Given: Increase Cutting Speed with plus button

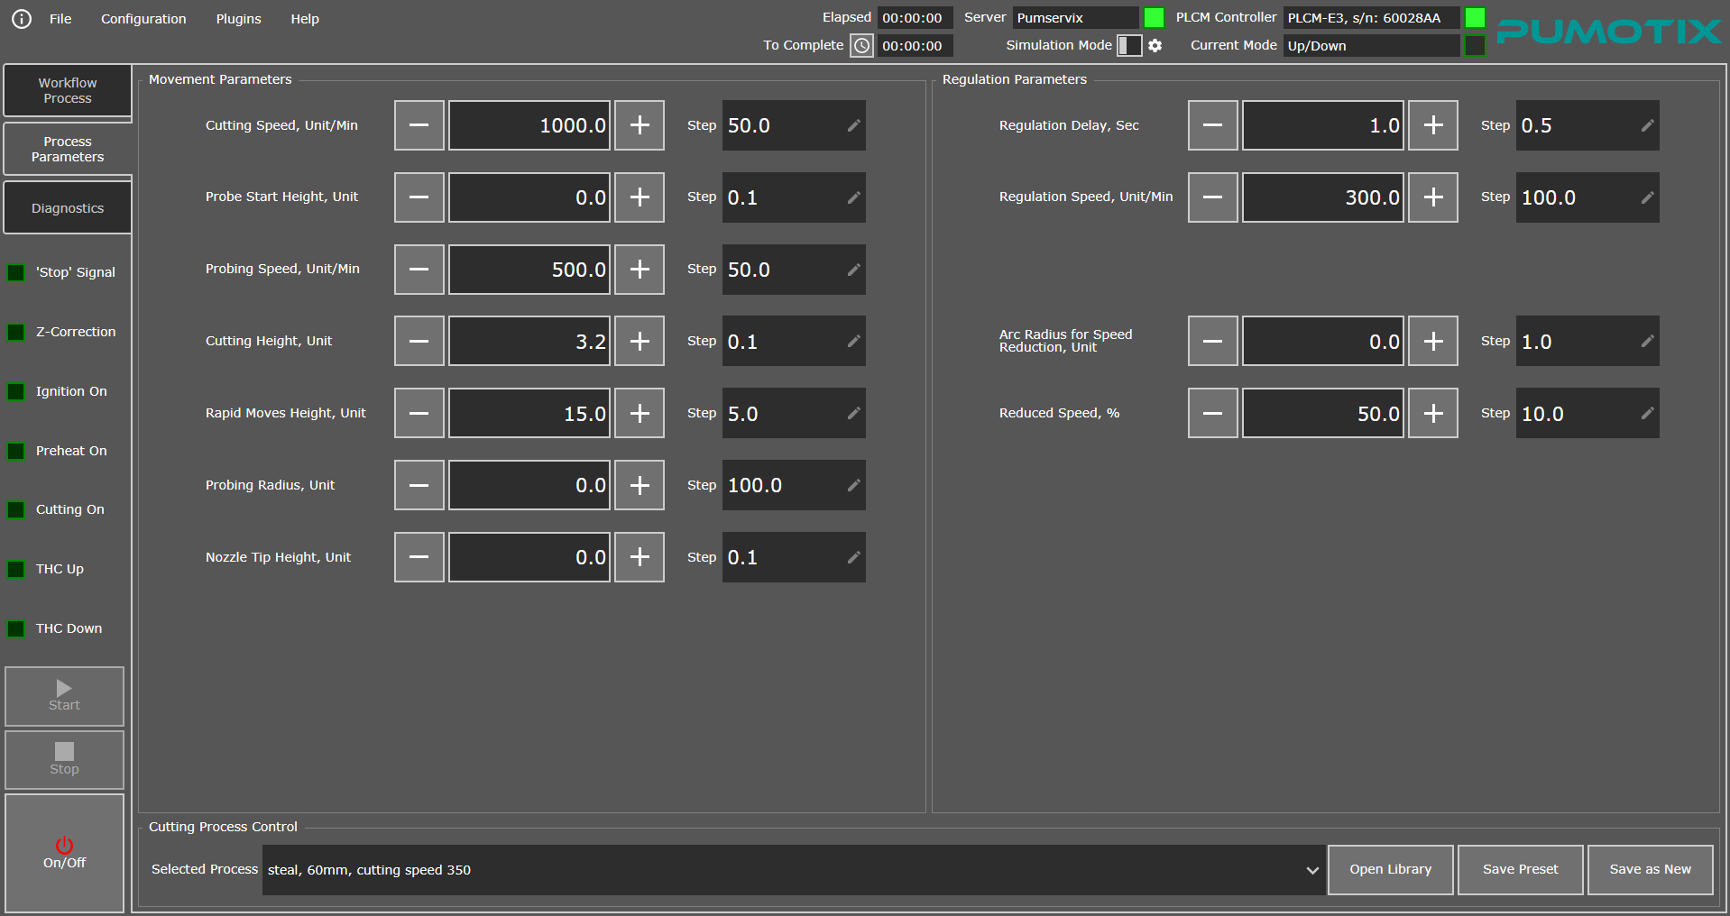Looking at the screenshot, I should 640,125.
